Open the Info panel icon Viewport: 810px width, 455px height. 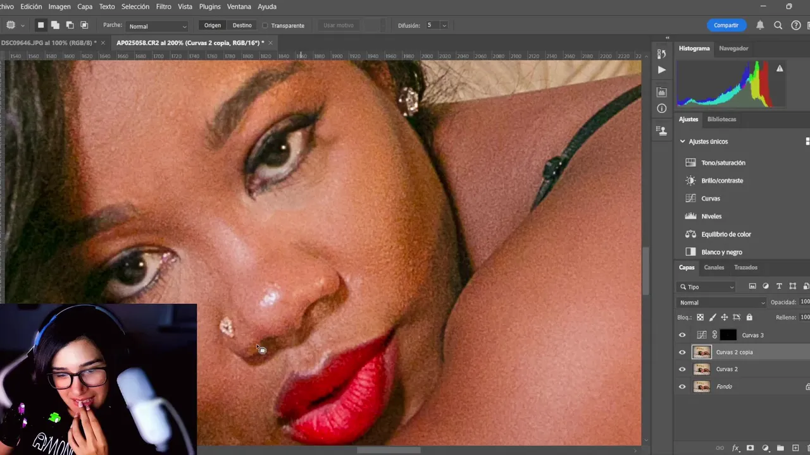coord(662,109)
